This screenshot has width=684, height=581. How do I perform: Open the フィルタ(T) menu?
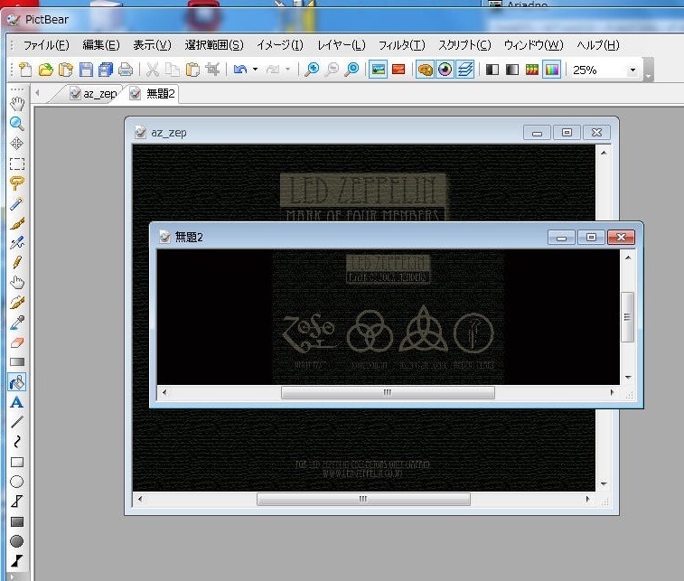(402, 45)
